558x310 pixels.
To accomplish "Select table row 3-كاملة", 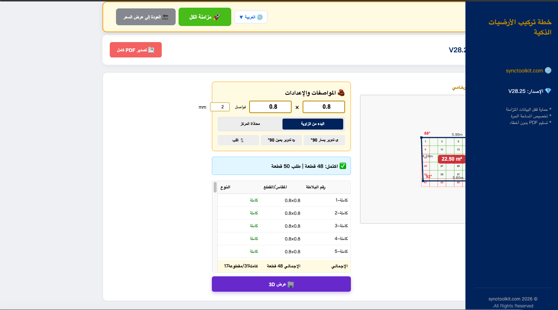I will pos(284,226).
